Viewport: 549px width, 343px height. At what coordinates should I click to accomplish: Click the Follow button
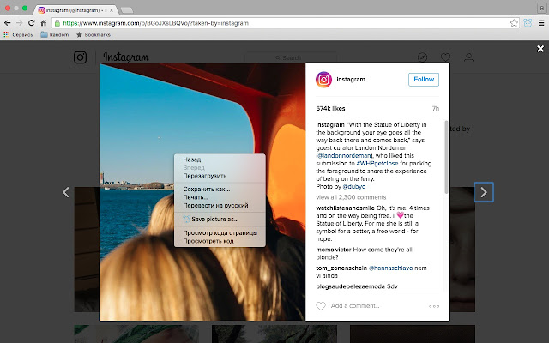424,80
